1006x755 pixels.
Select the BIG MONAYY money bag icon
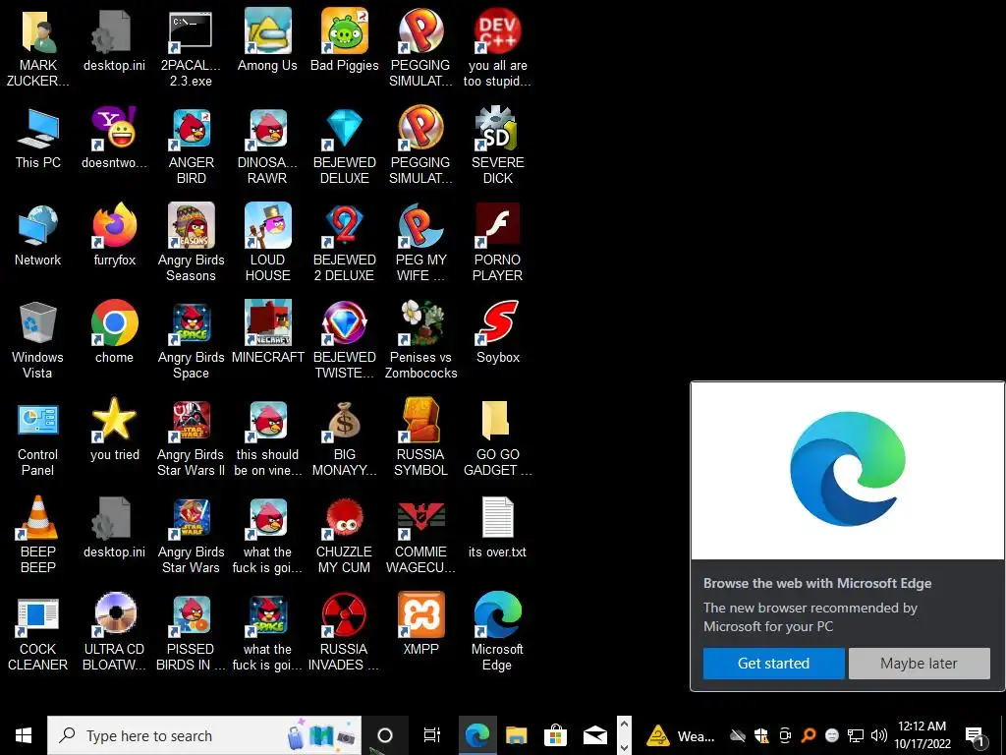pyautogui.click(x=345, y=420)
